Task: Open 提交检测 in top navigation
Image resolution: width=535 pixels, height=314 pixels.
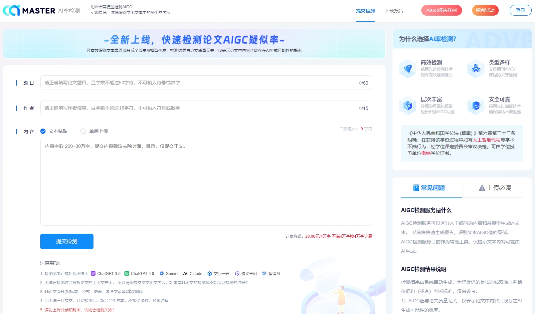Action: [365, 11]
